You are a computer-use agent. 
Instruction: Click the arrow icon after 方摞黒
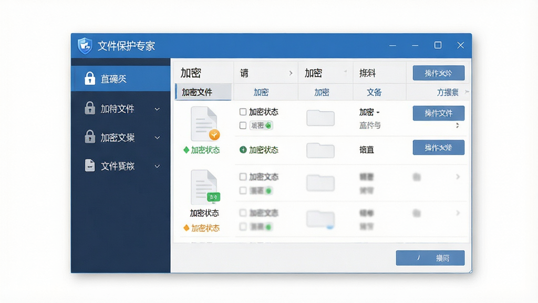467,92
